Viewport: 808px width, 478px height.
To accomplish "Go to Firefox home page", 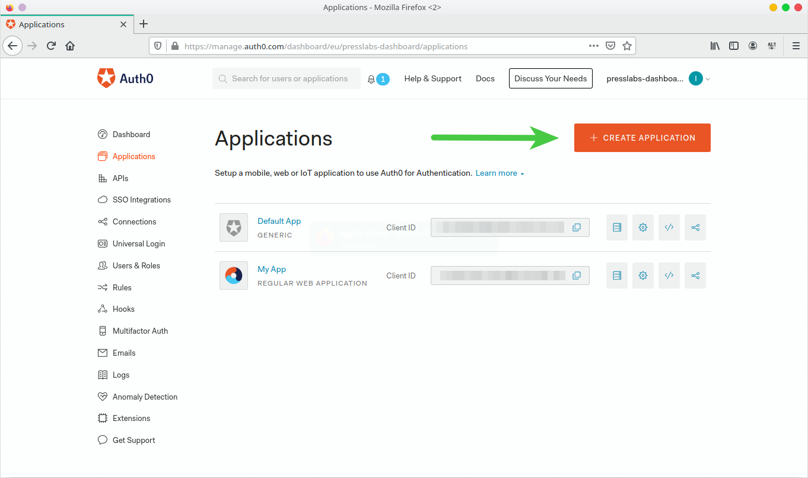I will (x=70, y=46).
